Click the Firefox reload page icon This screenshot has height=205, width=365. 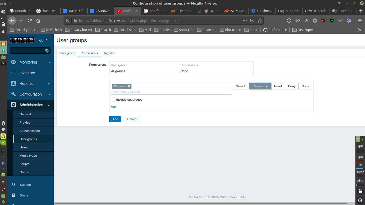30,21
